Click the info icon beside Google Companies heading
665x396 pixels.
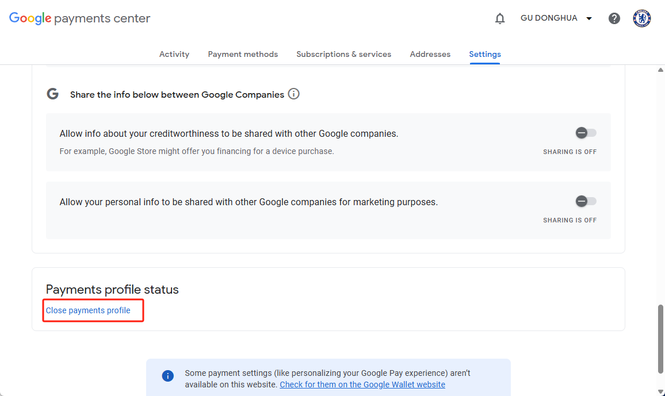point(293,94)
